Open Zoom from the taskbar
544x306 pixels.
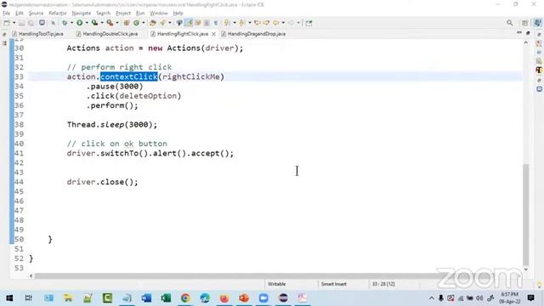pyautogui.click(x=263, y=297)
